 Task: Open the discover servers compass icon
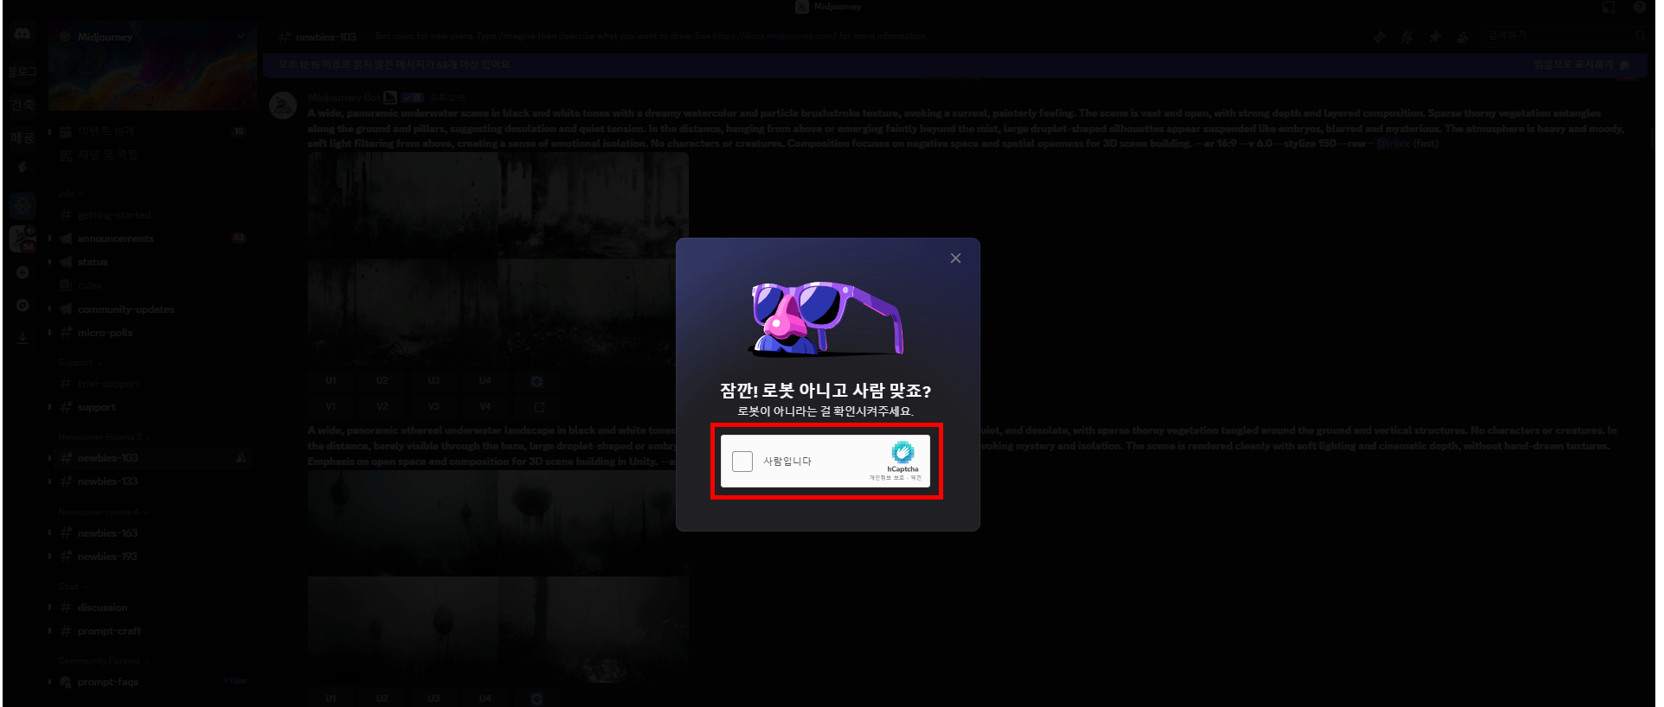[22, 305]
